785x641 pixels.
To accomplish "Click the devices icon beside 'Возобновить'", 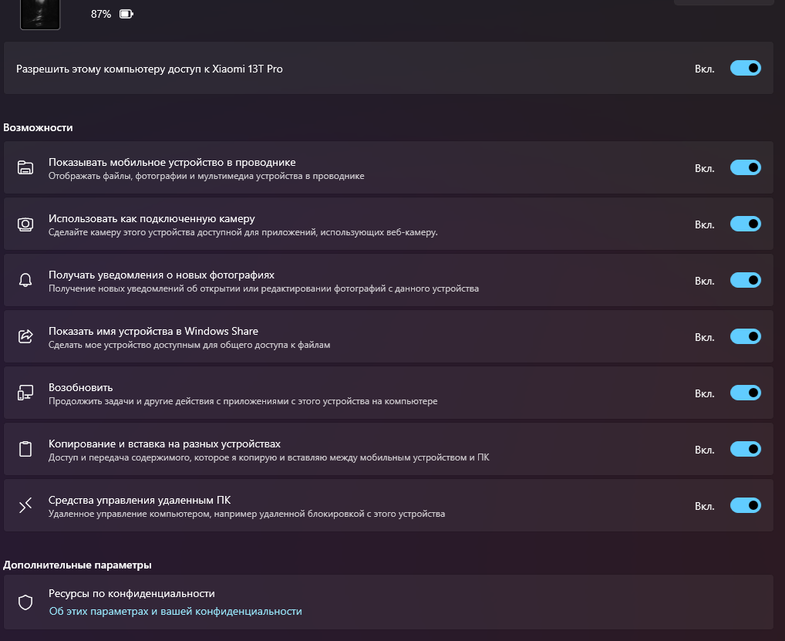I will 25,393.
